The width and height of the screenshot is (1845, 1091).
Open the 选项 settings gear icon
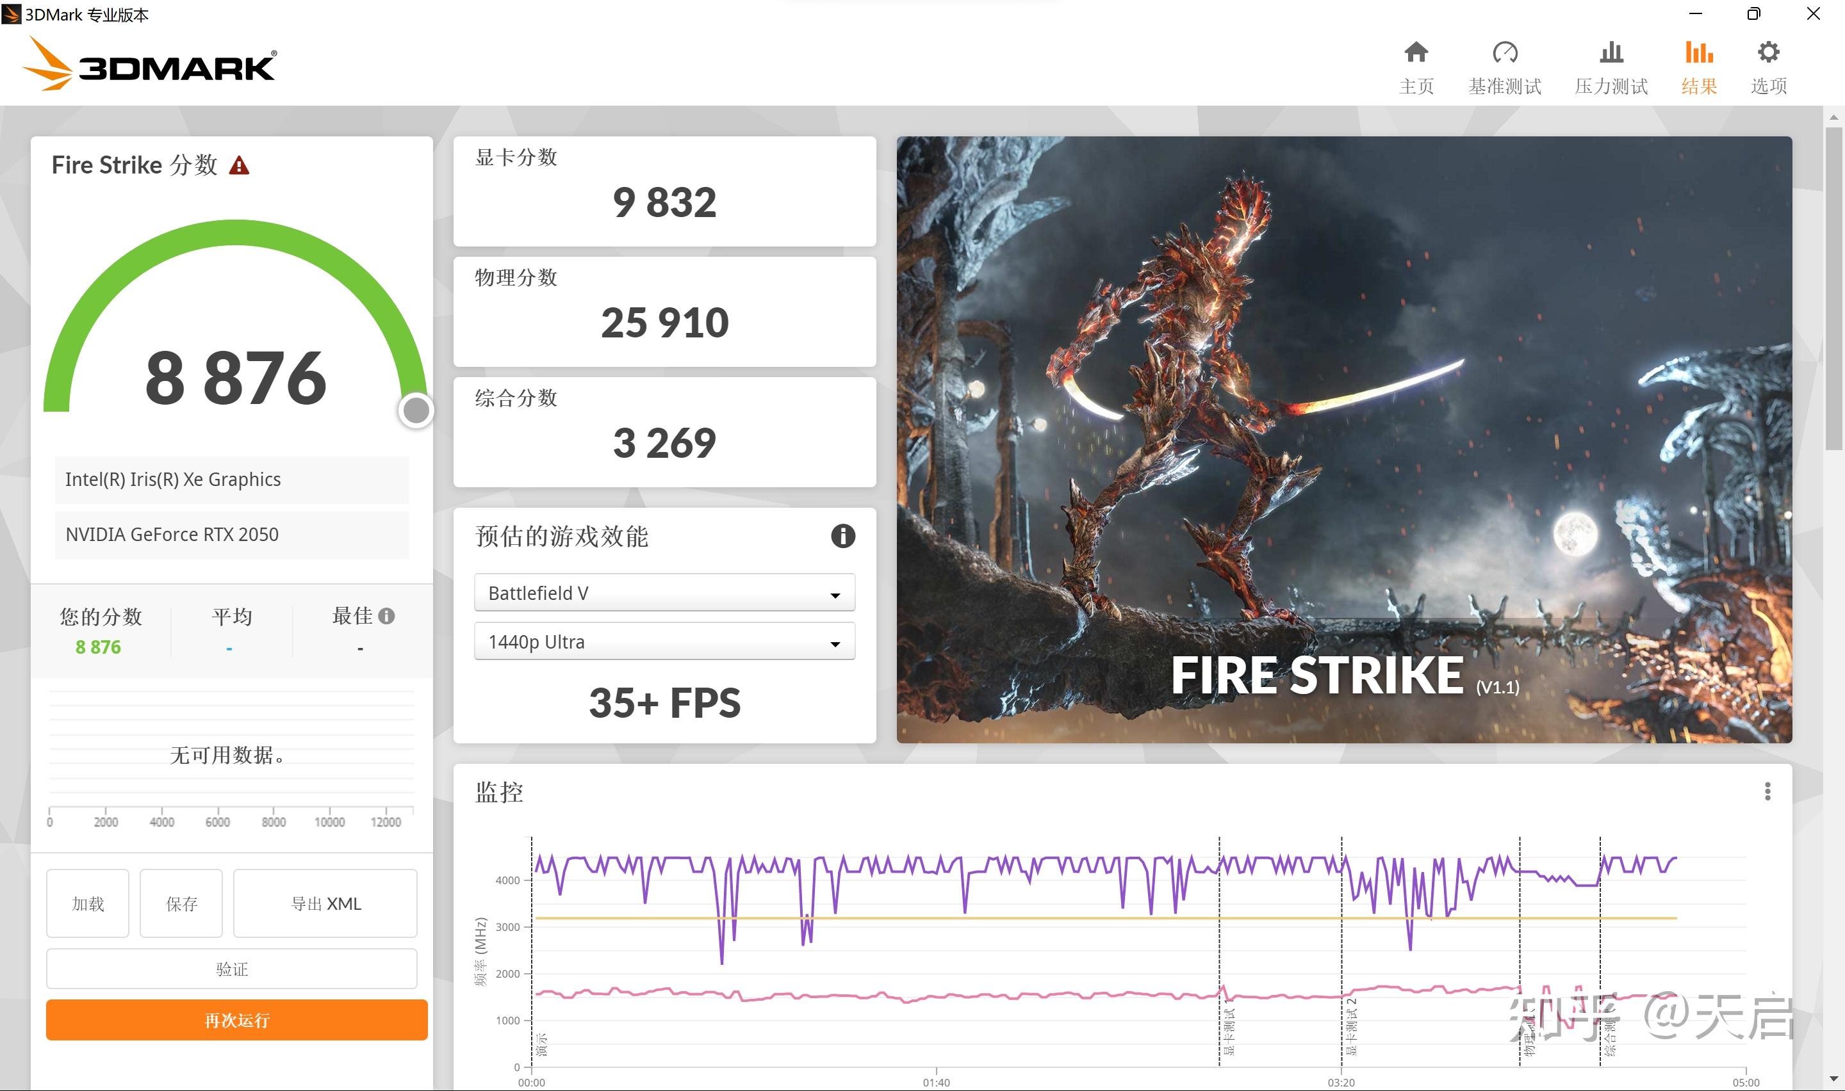click(1769, 65)
